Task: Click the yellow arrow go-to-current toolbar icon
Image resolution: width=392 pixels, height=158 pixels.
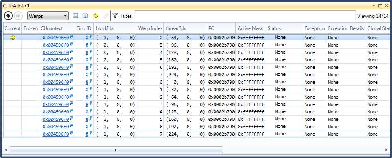Action: [95, 16]
